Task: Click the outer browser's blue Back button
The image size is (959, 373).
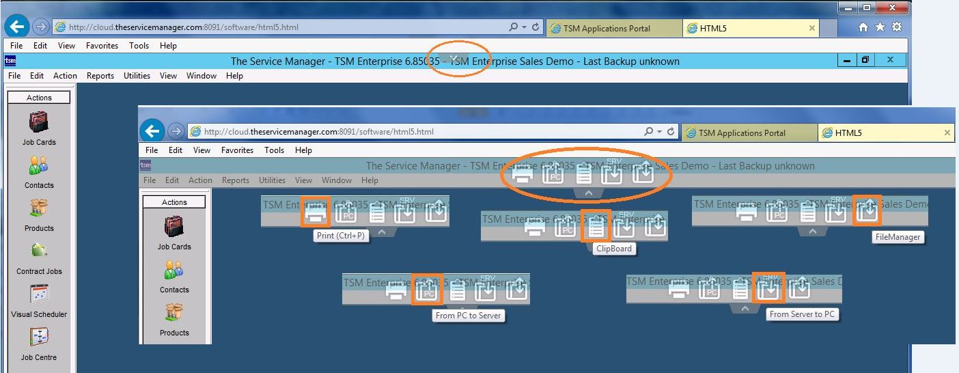Action: point(16,27)
